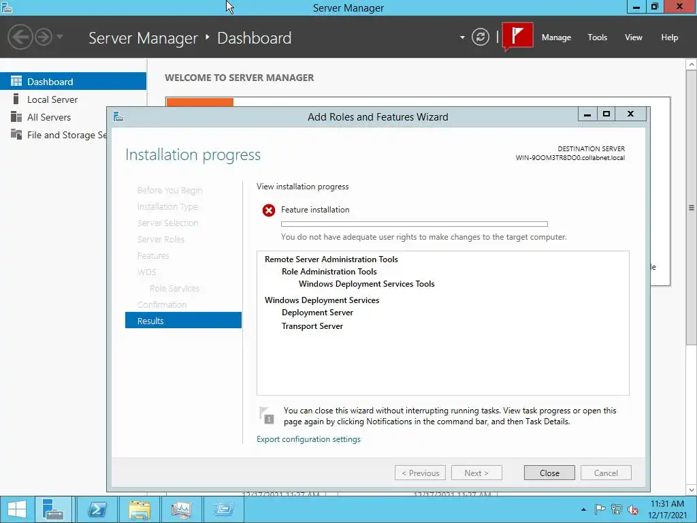Open the Manage menu
The height and width of the screenshot is (523, 697).
click(x=556, y=37)
